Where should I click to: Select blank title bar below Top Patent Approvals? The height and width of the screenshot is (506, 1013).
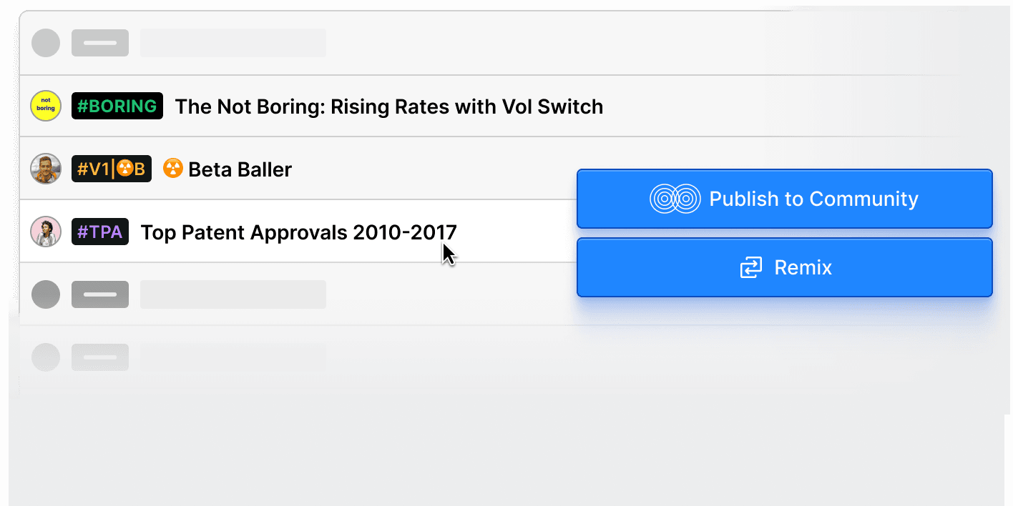(x=233, y=294)
